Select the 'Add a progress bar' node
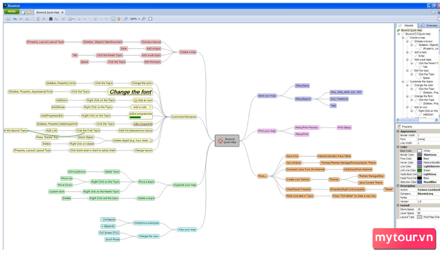The height and width of the screenshot is (254, 440). (141, 115)
